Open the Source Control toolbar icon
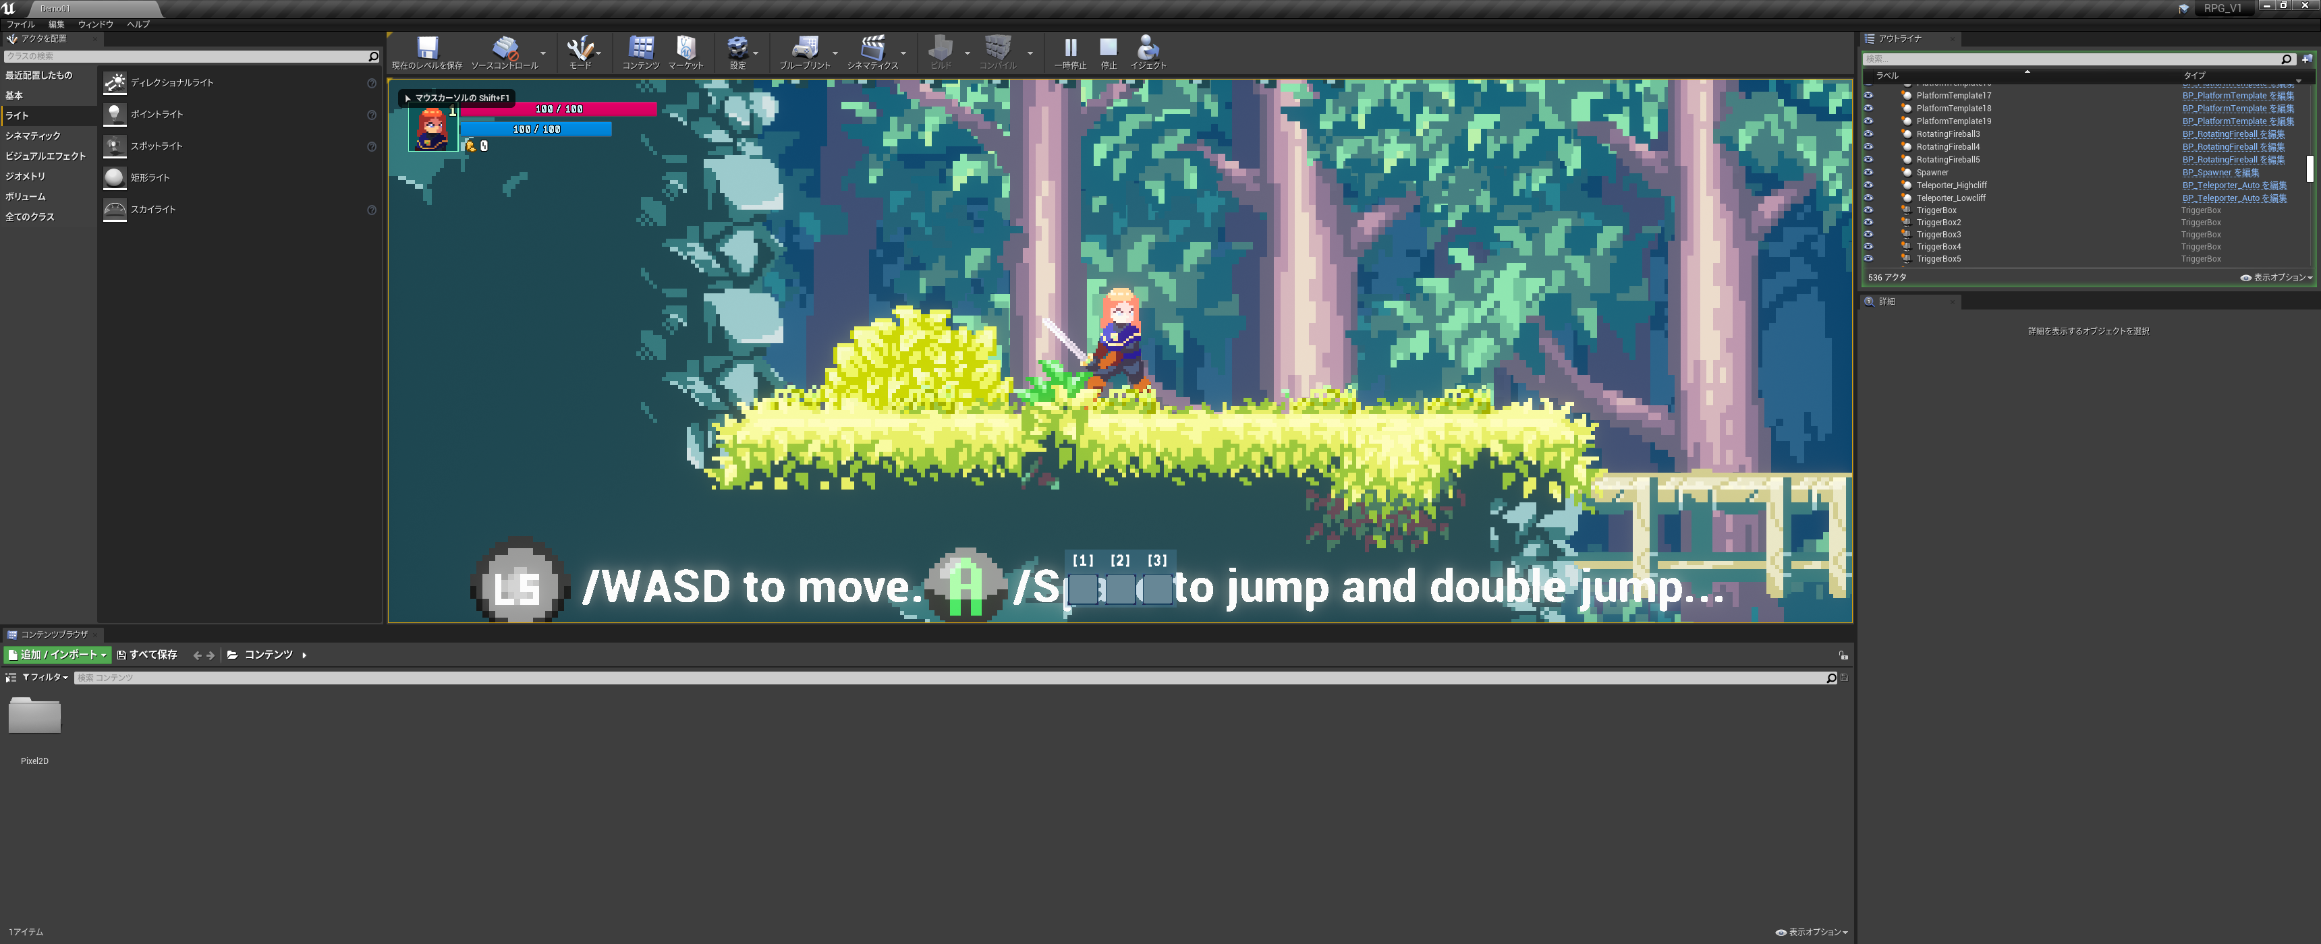2321x944 pixels. click(505, 49)
